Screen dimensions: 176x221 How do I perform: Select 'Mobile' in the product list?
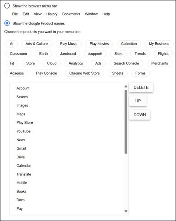(67, 183)
